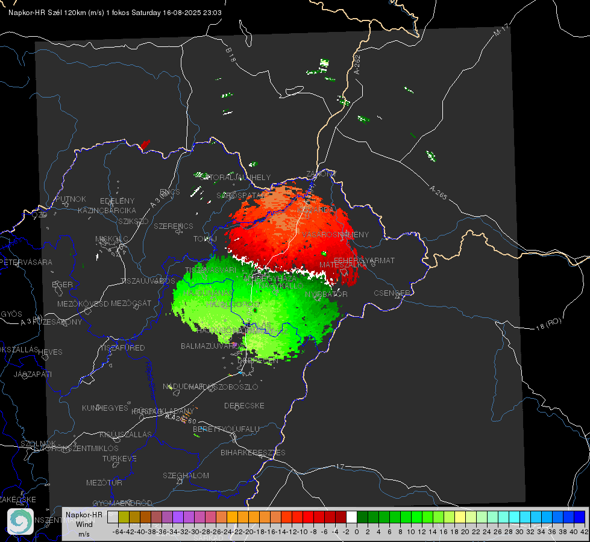This screenshot has height=542, width=590.
Task: Select the MEZŐCSÁT city label
Action: 131,303
